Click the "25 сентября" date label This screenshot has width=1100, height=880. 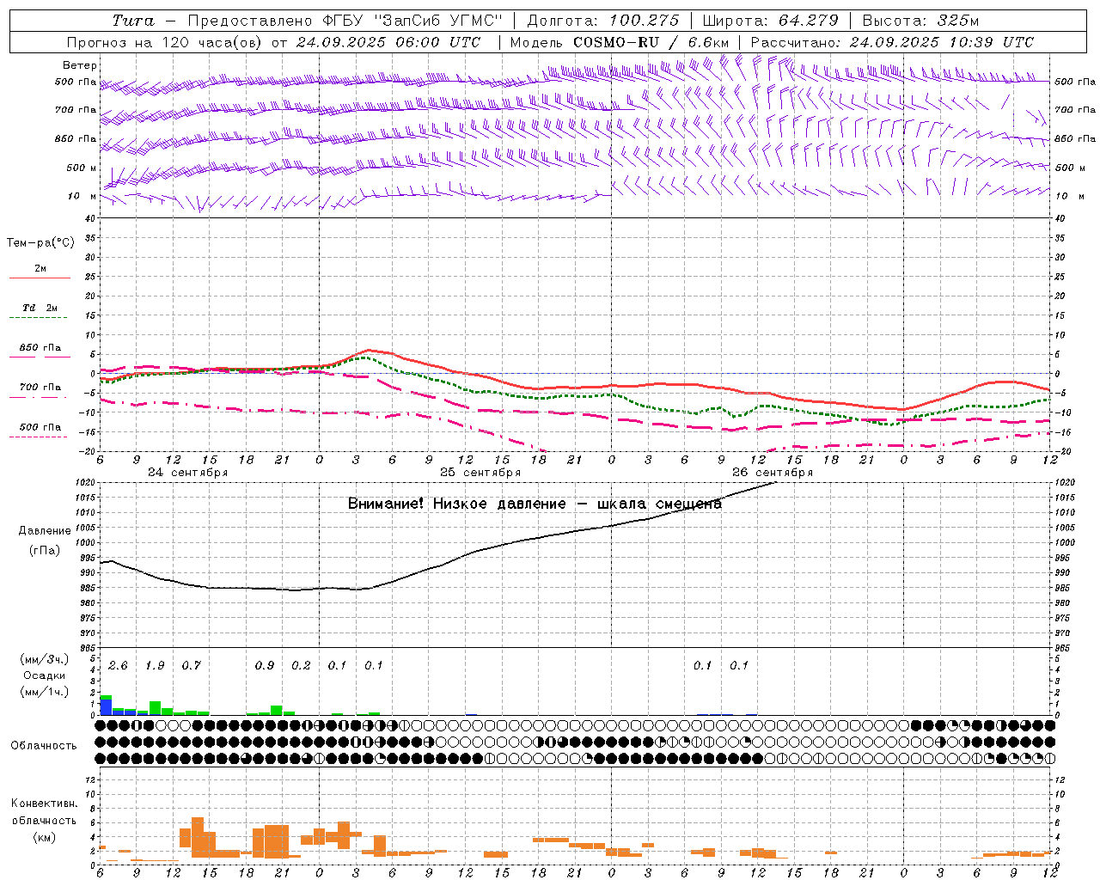tap(480, 473)
